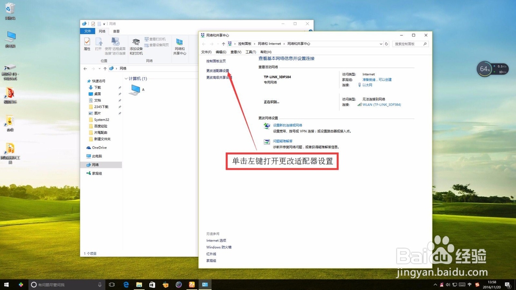
Task: Click 控制面板主页 link
Action: point(216,61)
